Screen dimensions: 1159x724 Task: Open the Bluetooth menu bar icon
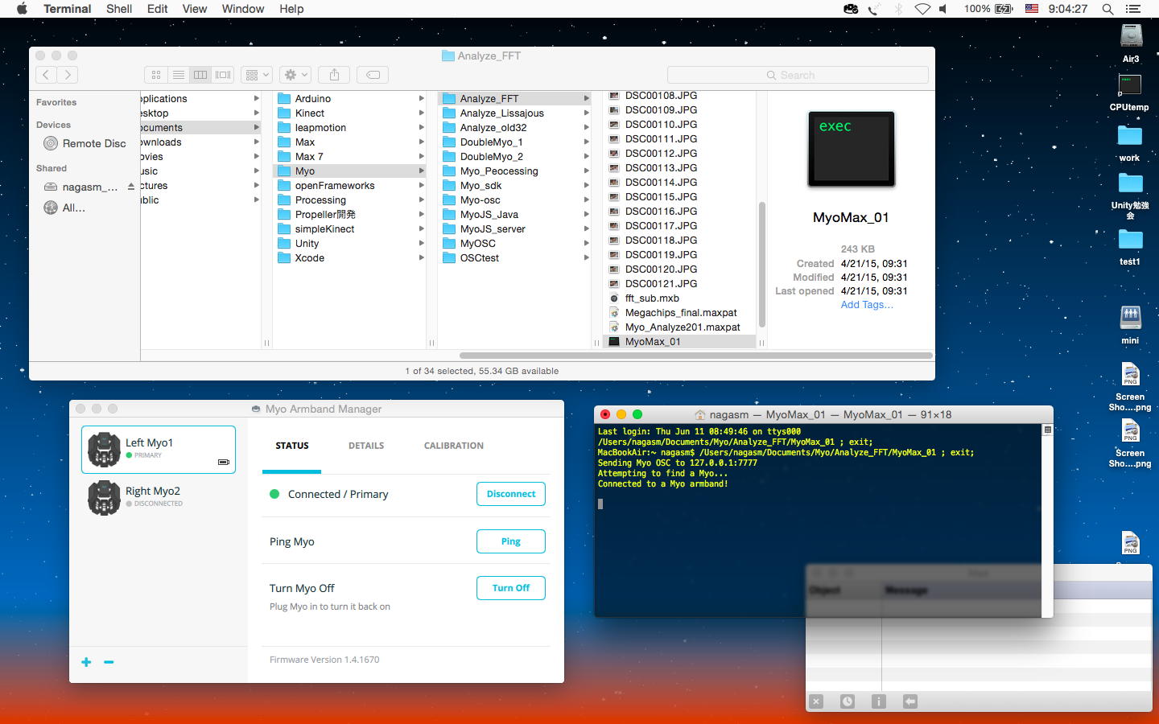(x=898, y=9)
